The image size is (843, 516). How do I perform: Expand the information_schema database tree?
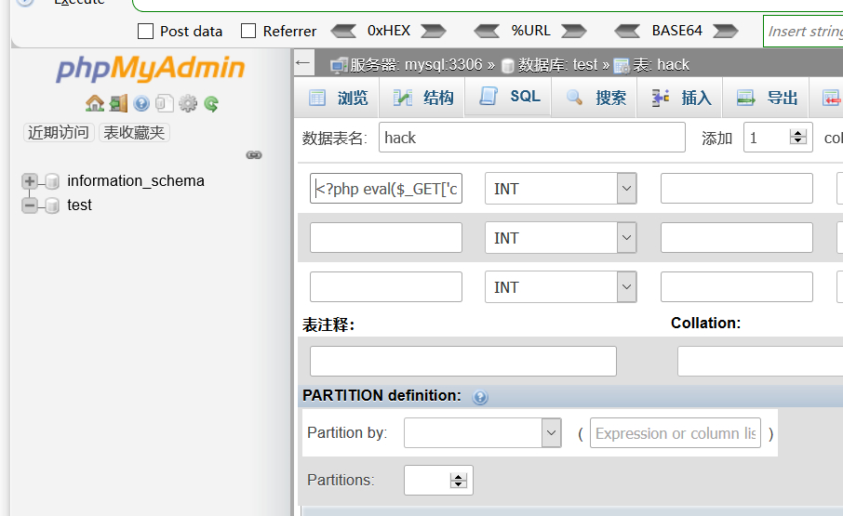coord(30,181)
